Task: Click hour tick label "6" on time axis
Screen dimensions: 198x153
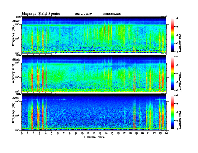Action: 58,133
